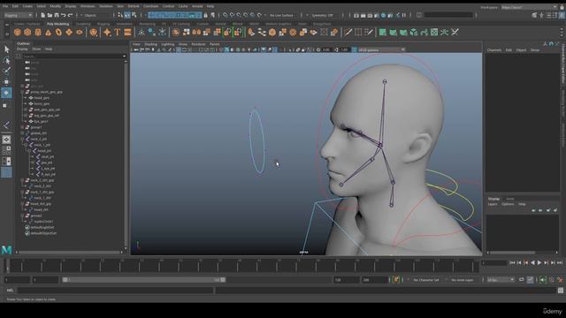The width and height of the screenshot is (566, 318).
Task: Open the Script Editor icon
Action: [560, 291]
